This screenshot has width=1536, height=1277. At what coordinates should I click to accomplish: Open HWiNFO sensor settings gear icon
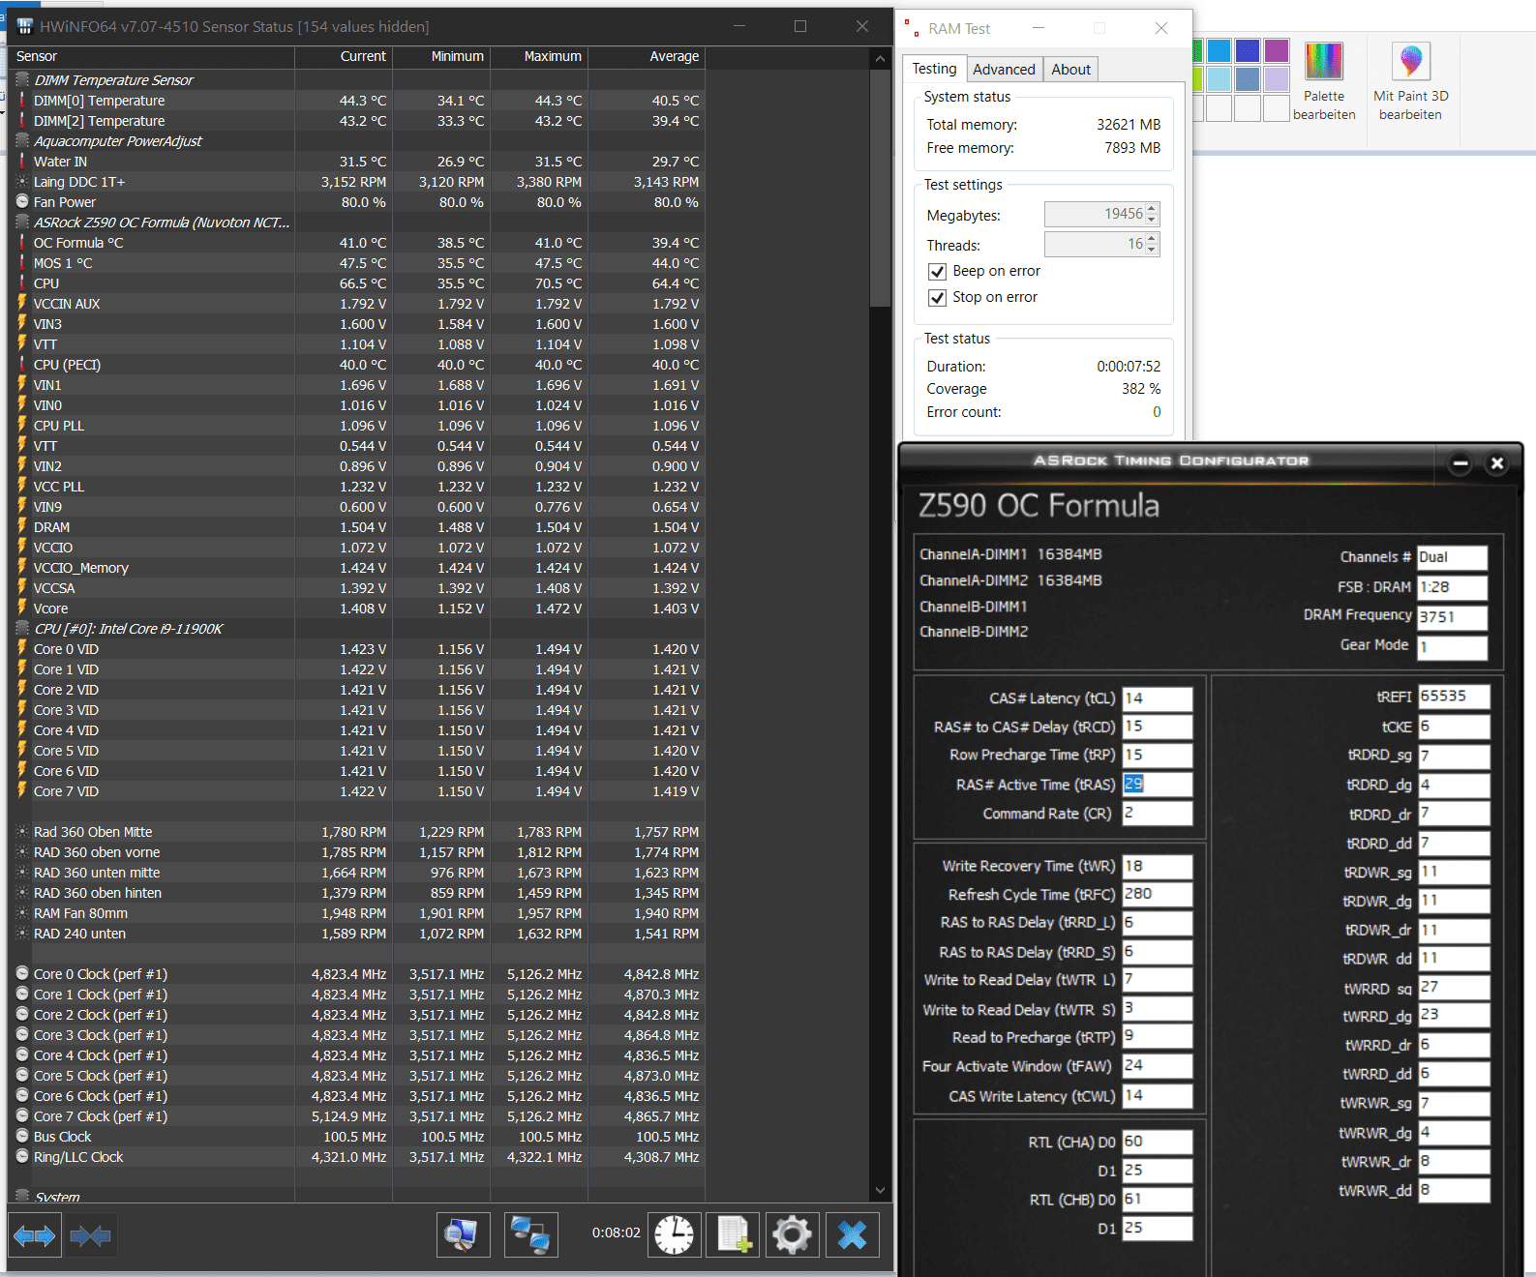(792, 1235)
